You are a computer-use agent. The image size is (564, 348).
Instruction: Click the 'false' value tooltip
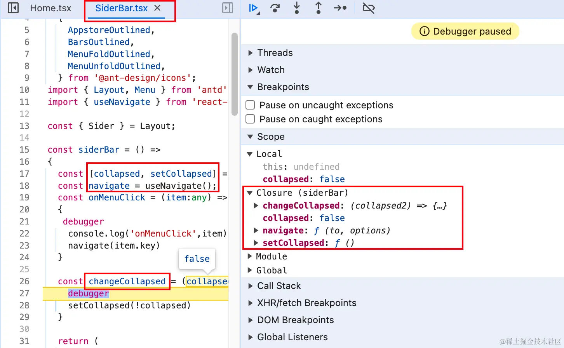(197, 259)
